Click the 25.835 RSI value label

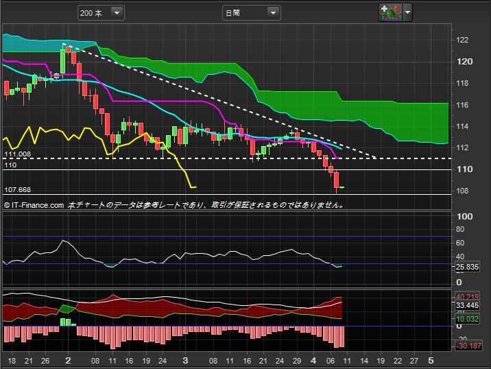(x=467, y=267)
